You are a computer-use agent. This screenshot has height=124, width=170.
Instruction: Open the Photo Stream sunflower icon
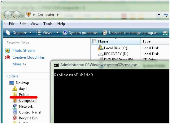point(7,51)
